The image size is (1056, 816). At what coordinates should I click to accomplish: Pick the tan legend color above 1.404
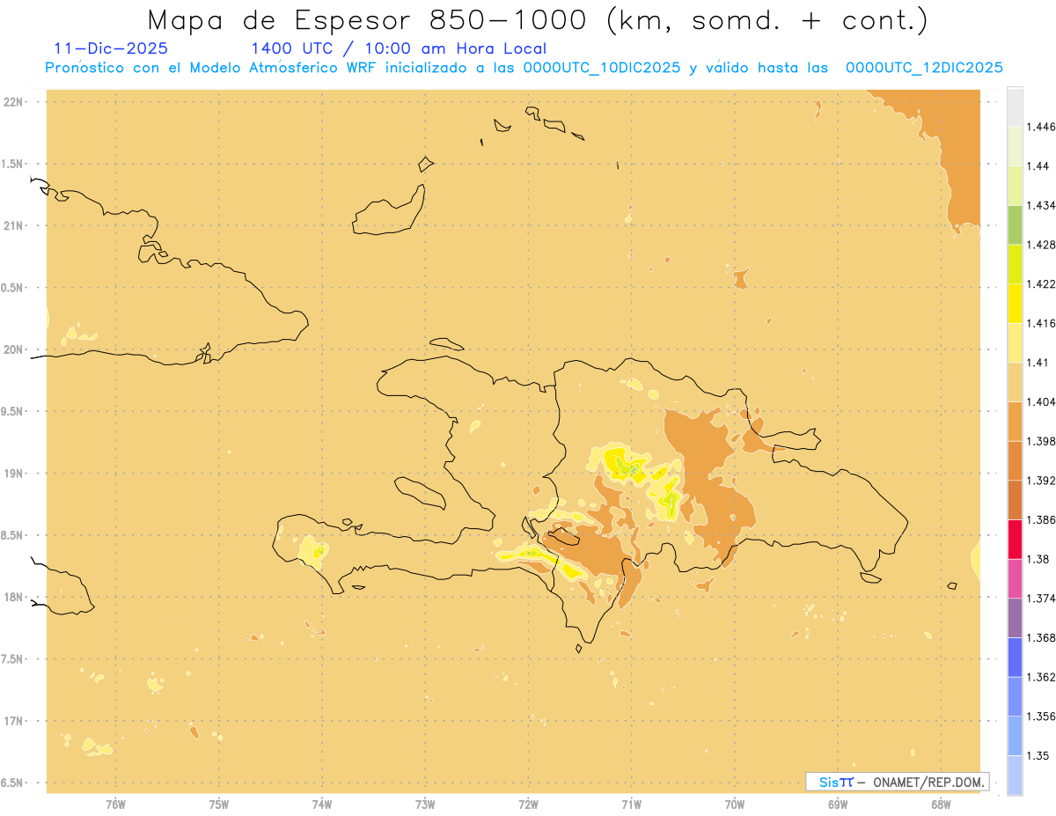pos(1015,382)
